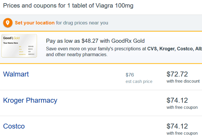Select Costco's $74.12 coupon price

(177, 126)
